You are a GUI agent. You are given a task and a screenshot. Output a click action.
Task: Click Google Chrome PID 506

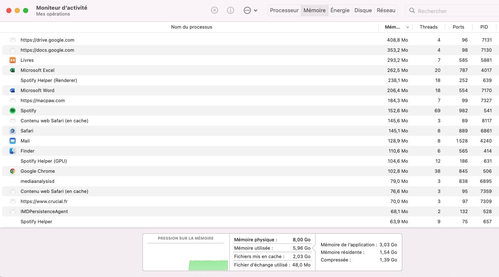[487, 171]
